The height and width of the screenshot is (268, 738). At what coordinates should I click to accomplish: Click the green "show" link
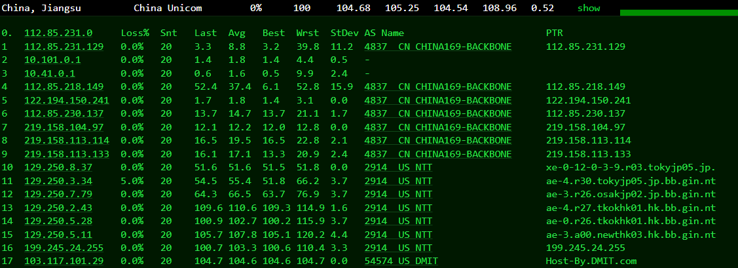point(589,8)
